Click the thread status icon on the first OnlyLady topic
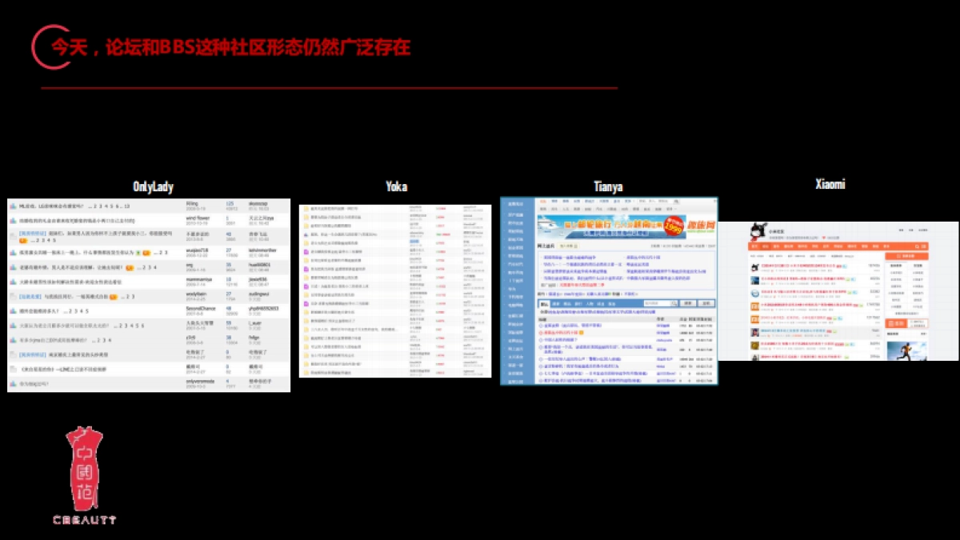Viewport: 960px width, 540px height. [x=12, y=205]
